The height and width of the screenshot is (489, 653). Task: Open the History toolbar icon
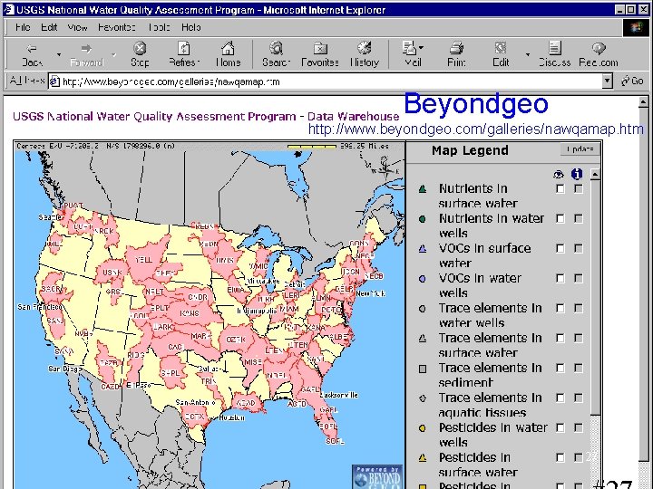coord(365,54)
